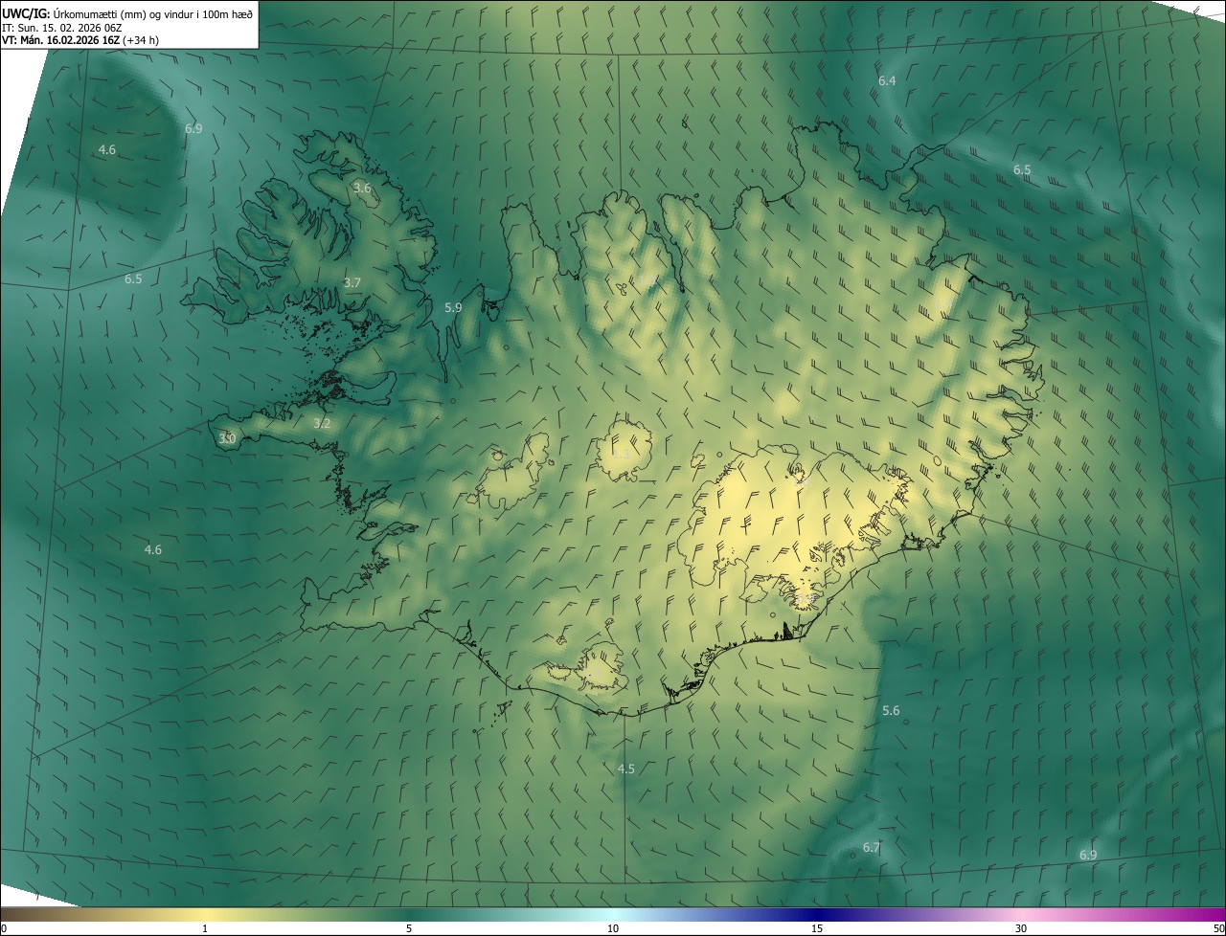Click the '6.7' value label on the map

tap(871, 847)
